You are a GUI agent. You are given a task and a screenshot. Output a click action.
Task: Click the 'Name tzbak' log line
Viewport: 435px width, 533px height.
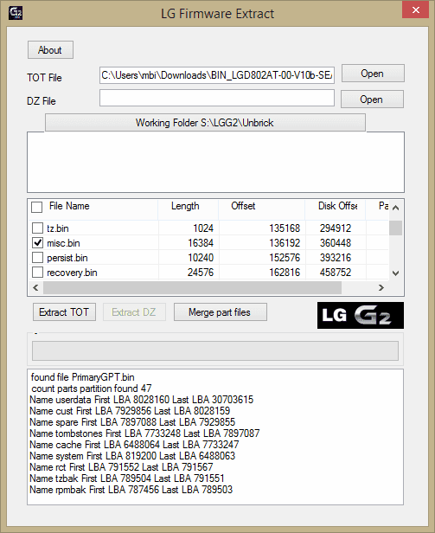coord(127,478)
